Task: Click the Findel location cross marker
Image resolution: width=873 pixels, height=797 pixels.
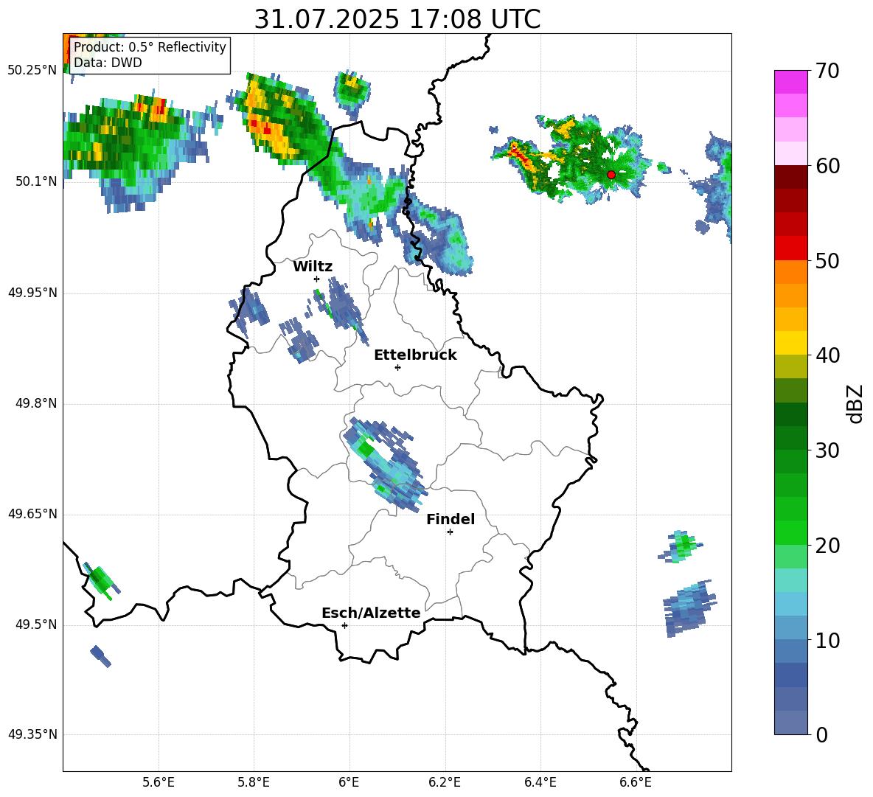Action: pos(450,532)
